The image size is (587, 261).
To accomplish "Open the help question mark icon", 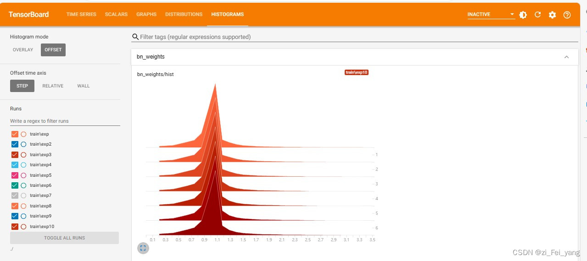I will point(567,15).
